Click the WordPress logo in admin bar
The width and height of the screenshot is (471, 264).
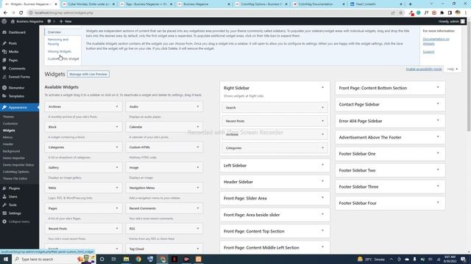[x=4, y=21]
